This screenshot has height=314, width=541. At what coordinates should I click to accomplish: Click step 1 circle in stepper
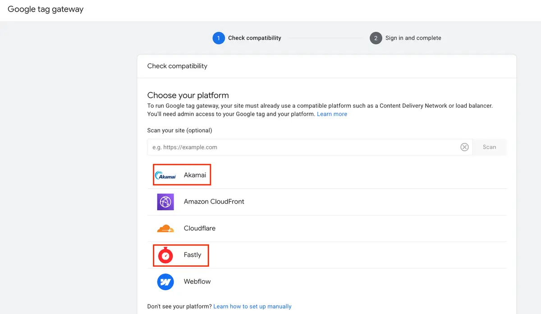(x=219, y=38)
